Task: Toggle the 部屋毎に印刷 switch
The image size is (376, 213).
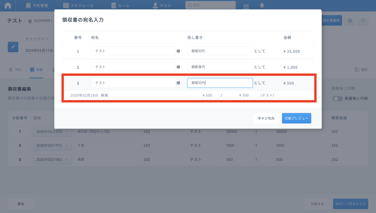Action: (337, 98)
